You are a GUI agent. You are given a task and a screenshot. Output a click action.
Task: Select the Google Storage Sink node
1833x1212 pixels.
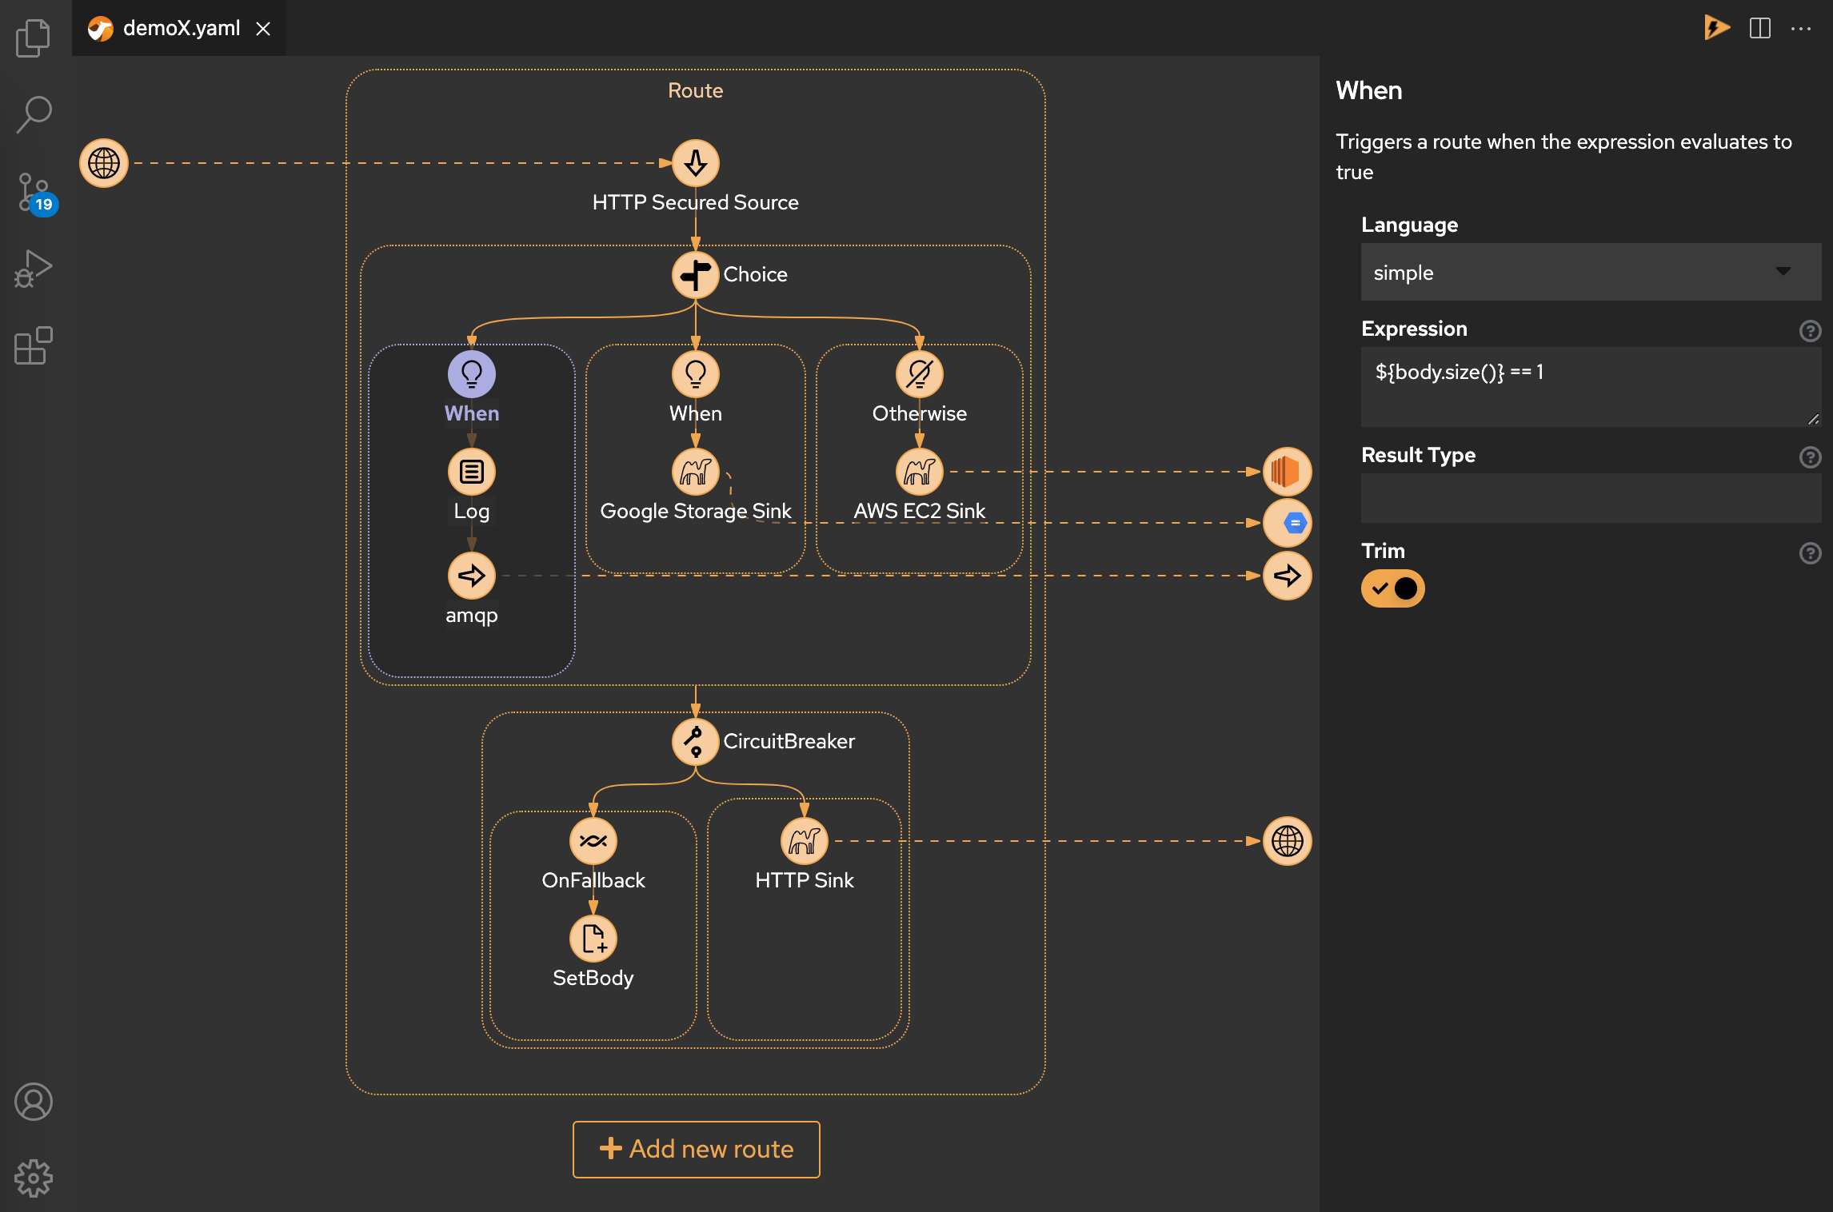pyautogui.click(x=696, y=472)
